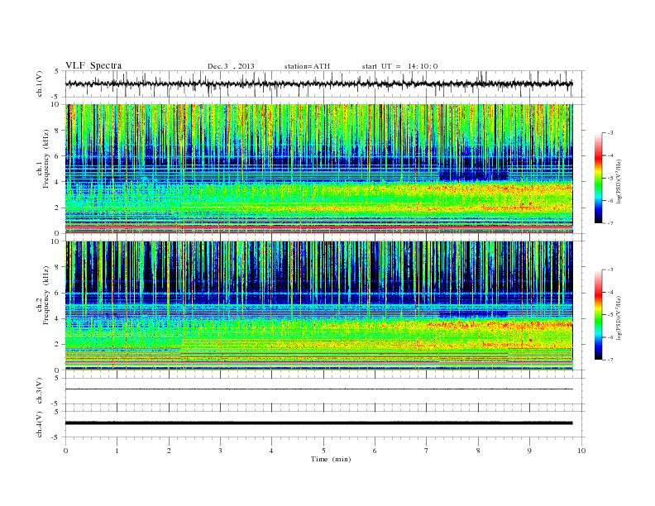
Task: Click the "-5" tick on ch.1 colorbar
Action: pos(610,179)
